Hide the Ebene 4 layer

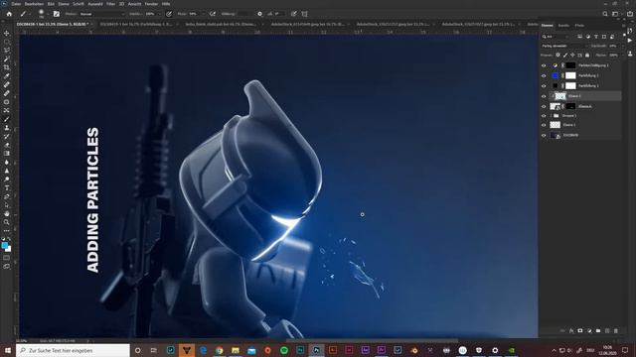point(544,106)
